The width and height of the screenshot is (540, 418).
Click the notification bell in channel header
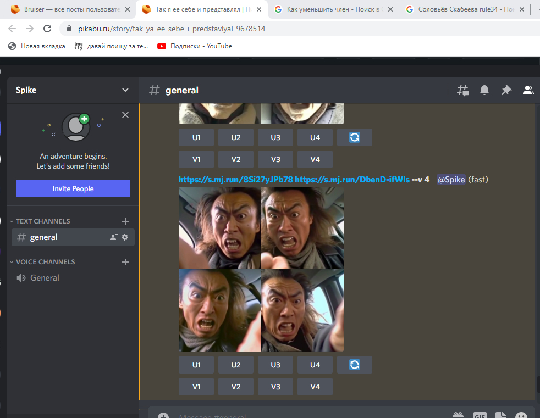point(484,91)
